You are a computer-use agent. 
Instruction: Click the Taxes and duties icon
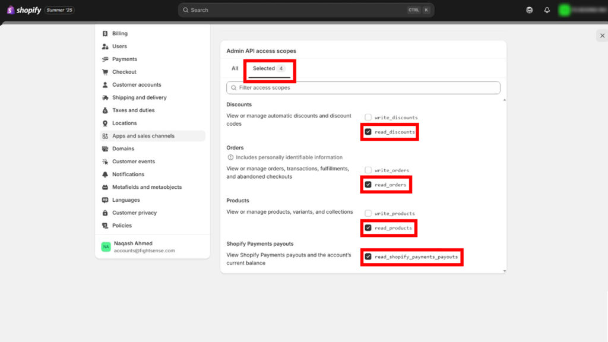(105, 110)
